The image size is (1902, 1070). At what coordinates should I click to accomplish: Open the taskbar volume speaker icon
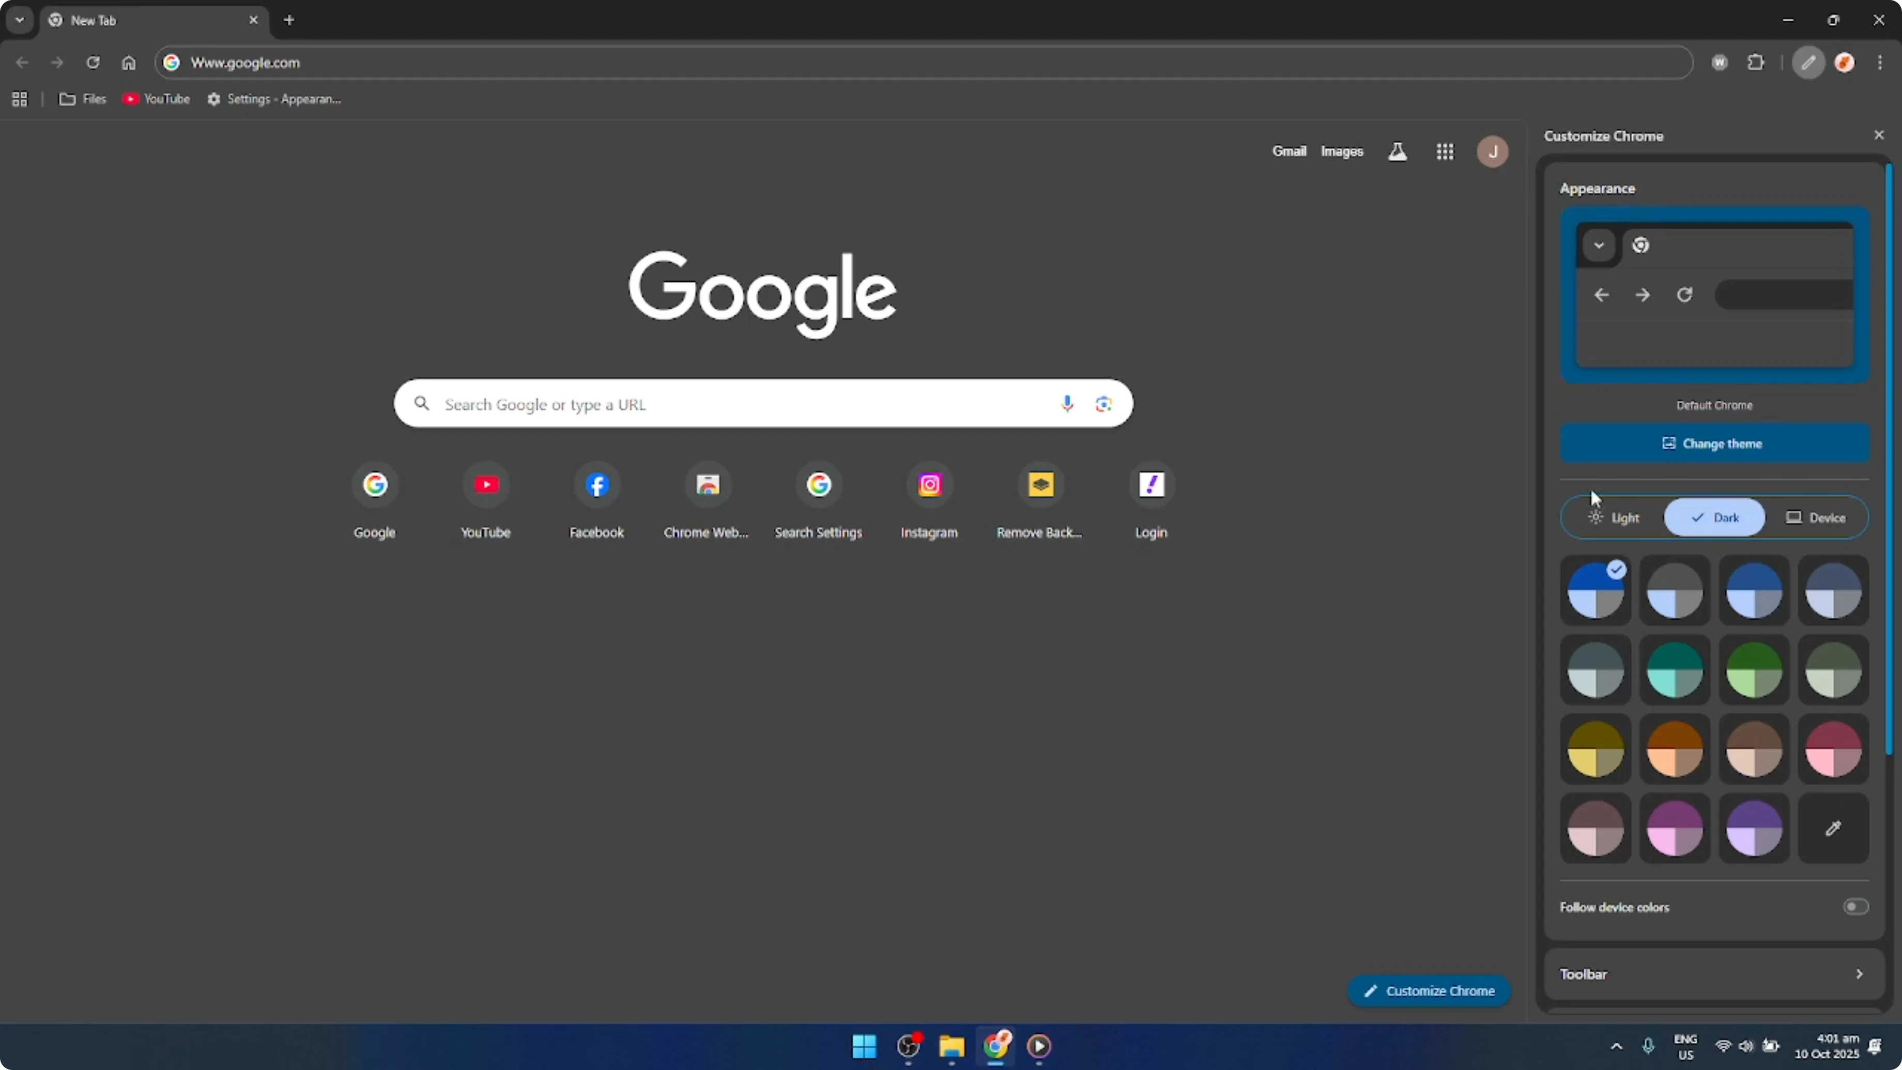click(1745, 1046)
